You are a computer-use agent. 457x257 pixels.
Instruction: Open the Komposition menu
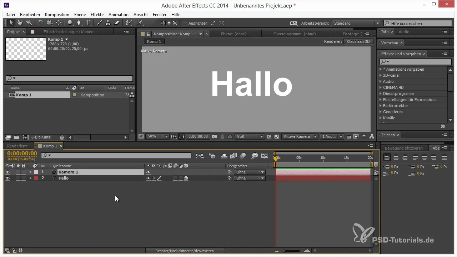(x=57, y=15)
